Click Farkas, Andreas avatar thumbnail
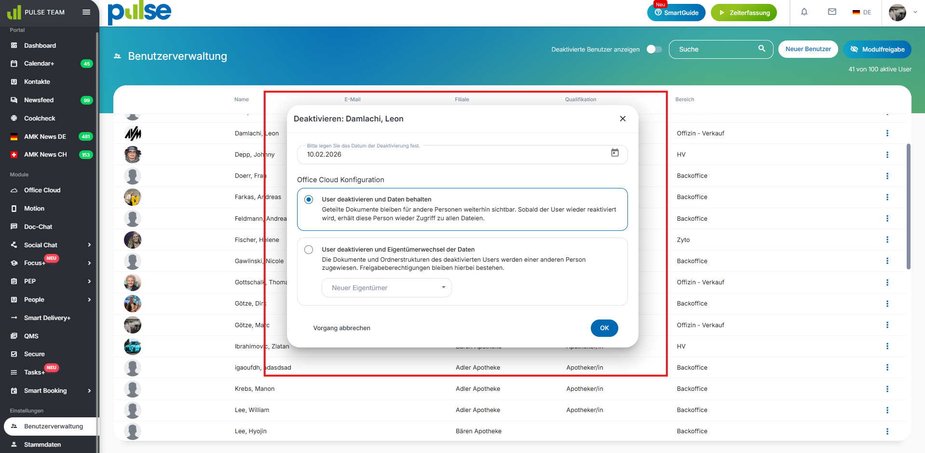The width and height of the screenshot is (925, 453). pos(133,197)
